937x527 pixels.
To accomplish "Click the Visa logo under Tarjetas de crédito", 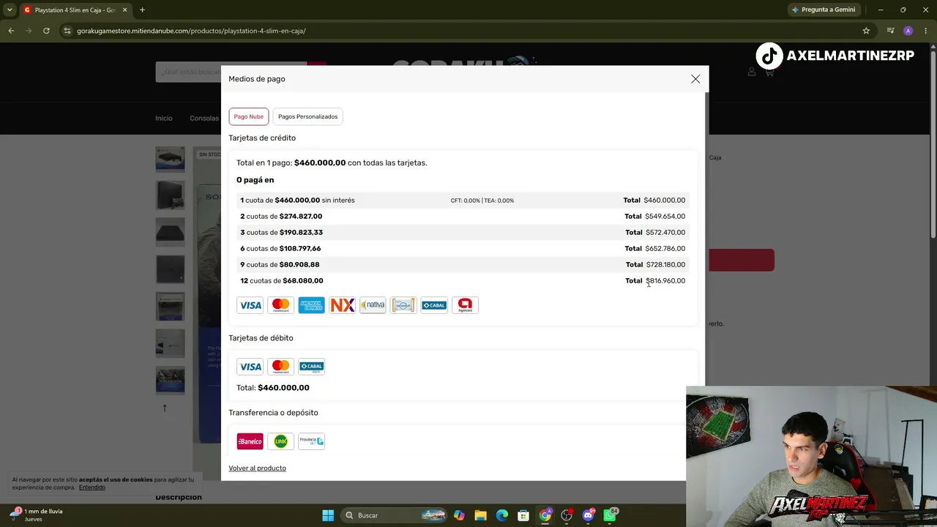I will pyautogui.click(x=250, y=305).
